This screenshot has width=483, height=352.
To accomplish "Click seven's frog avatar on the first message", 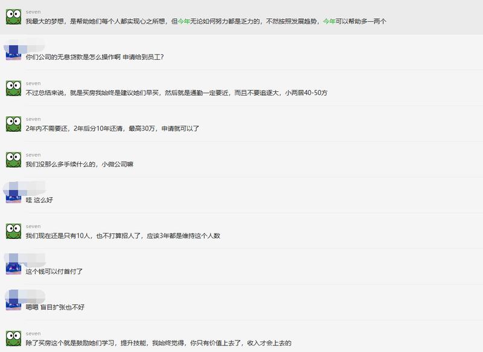I will (12, 15).
